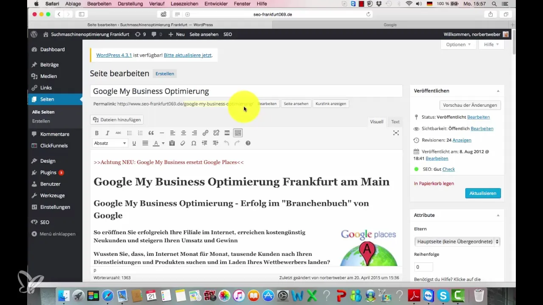Remove link with the unlink icon
The height and width of the screenshot is (305, 543).
click(216, 133)
